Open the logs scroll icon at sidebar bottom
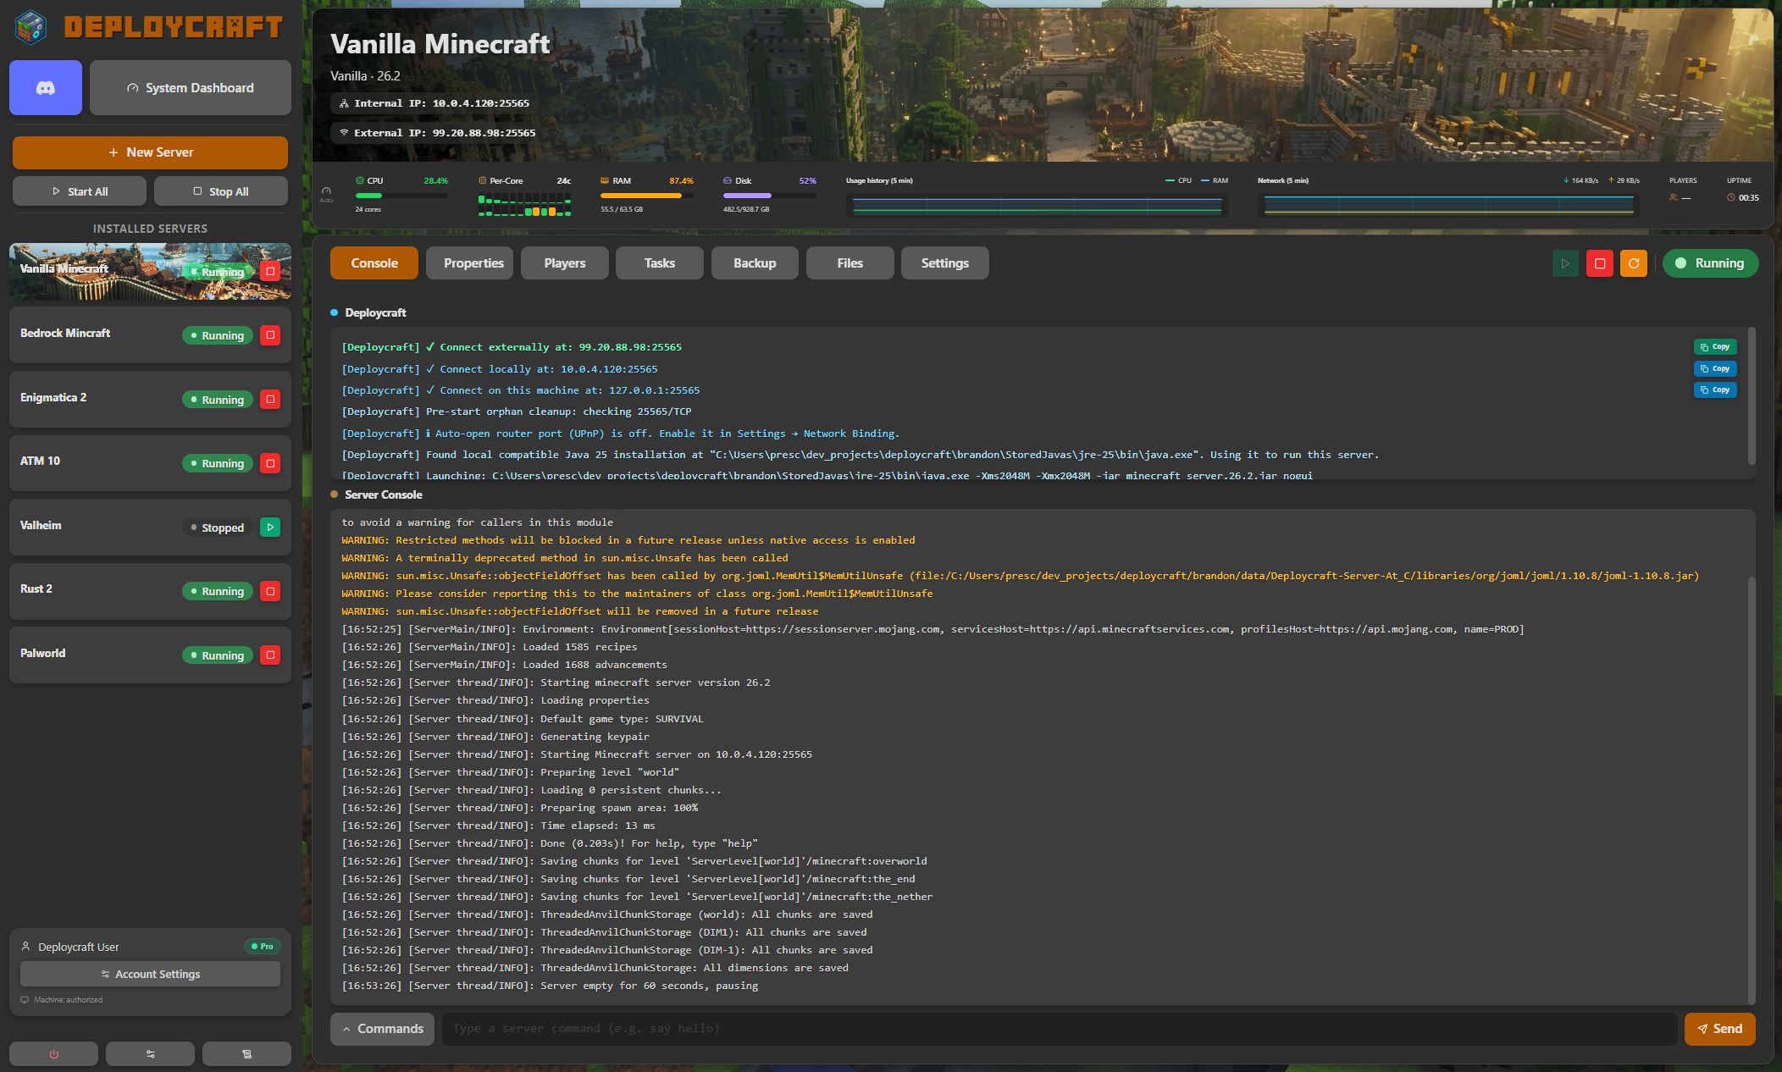 click(246, 1053)
